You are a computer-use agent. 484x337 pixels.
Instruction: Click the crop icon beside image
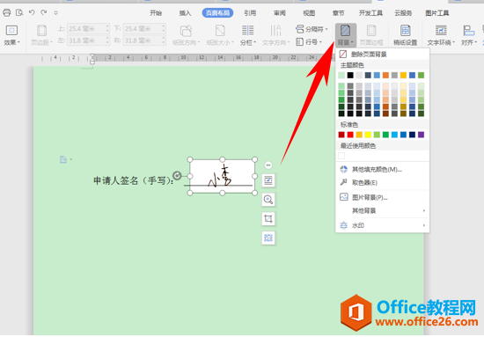point(268,218)
